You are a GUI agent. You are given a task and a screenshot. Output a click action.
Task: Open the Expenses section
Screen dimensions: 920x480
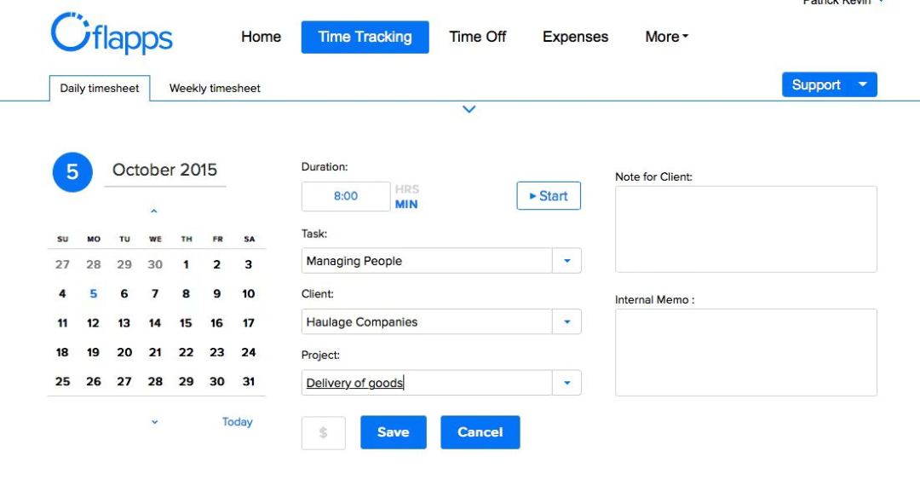[575, 37]
